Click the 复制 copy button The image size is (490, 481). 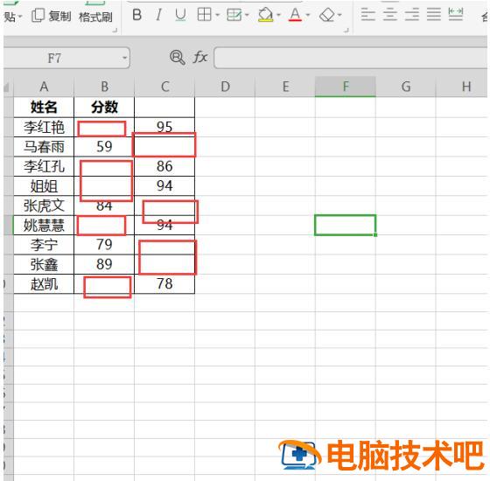tap(52, 16)
